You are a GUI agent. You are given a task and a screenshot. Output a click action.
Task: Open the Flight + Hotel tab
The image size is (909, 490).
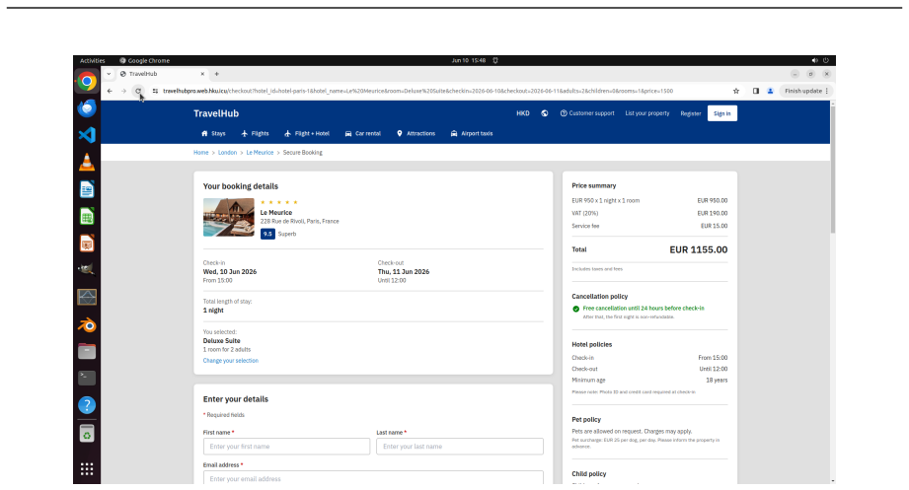(307, 133)
